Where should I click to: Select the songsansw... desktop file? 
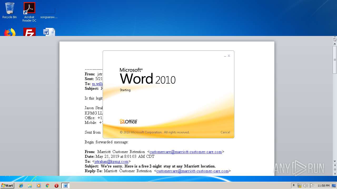[49, 12]
